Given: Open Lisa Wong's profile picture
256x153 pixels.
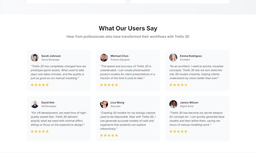Looking at the screenshot, I should point(104,104).
